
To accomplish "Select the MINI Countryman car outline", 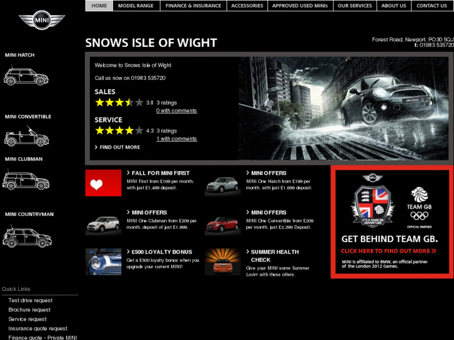I will point(27,236).
